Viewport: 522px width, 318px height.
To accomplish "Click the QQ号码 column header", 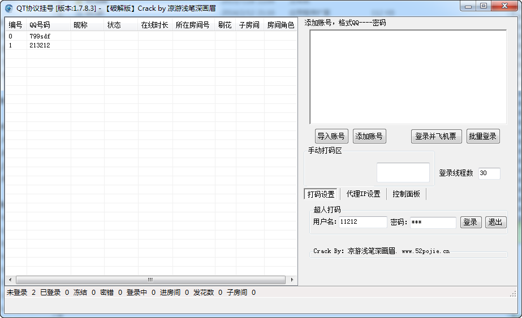I will (49, 25).
